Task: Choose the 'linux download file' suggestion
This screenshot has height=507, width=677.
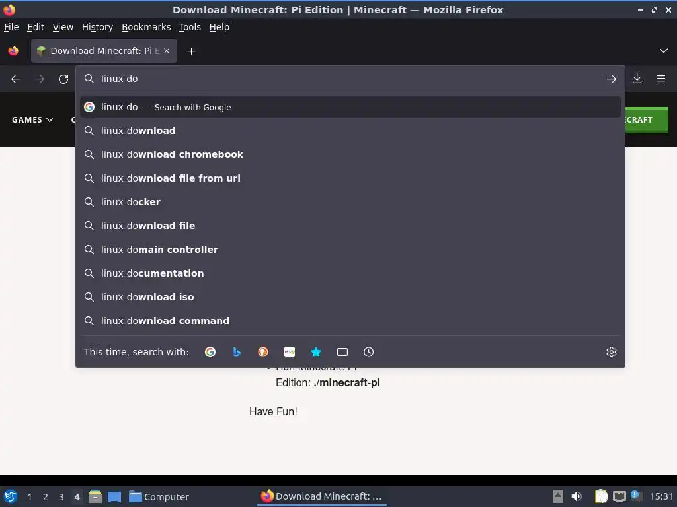Action: 350,226
